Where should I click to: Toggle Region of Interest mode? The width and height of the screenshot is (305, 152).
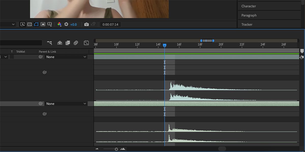click(43, 24)
